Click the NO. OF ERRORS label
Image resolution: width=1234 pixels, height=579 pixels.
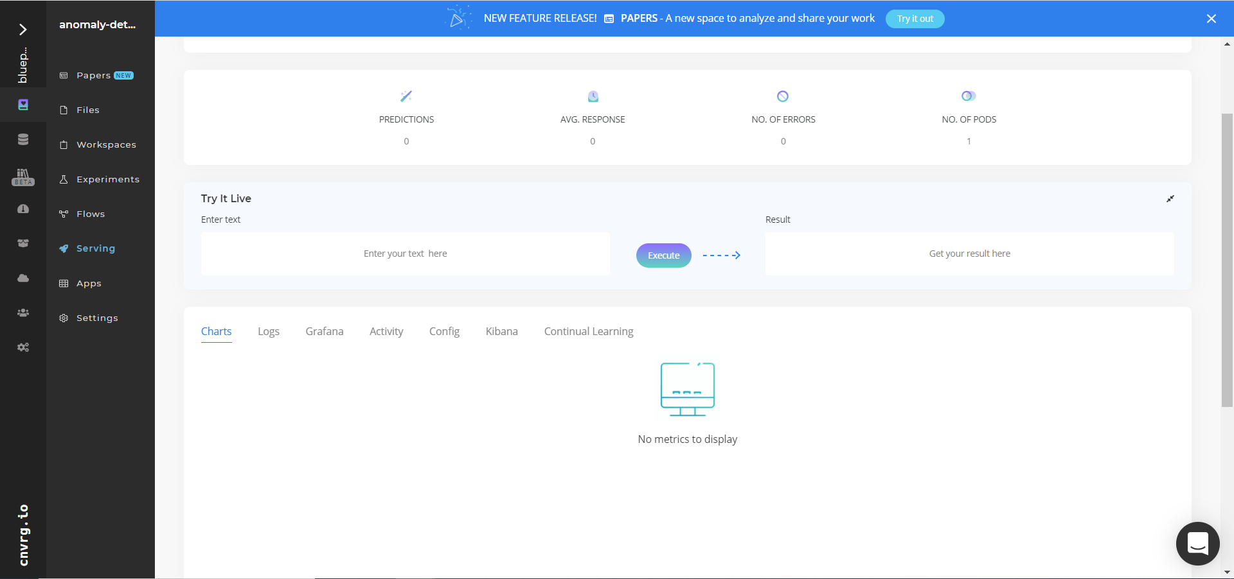(783, 119)
